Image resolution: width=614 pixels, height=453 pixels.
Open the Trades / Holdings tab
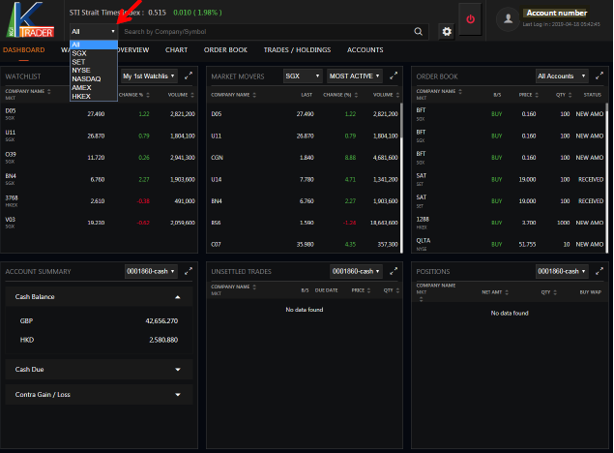click(x=297, y=49)
